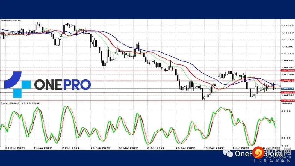Select the stochastic 100.00 scale label
This screenshot has width=295, height=166.
pos(287,103)
